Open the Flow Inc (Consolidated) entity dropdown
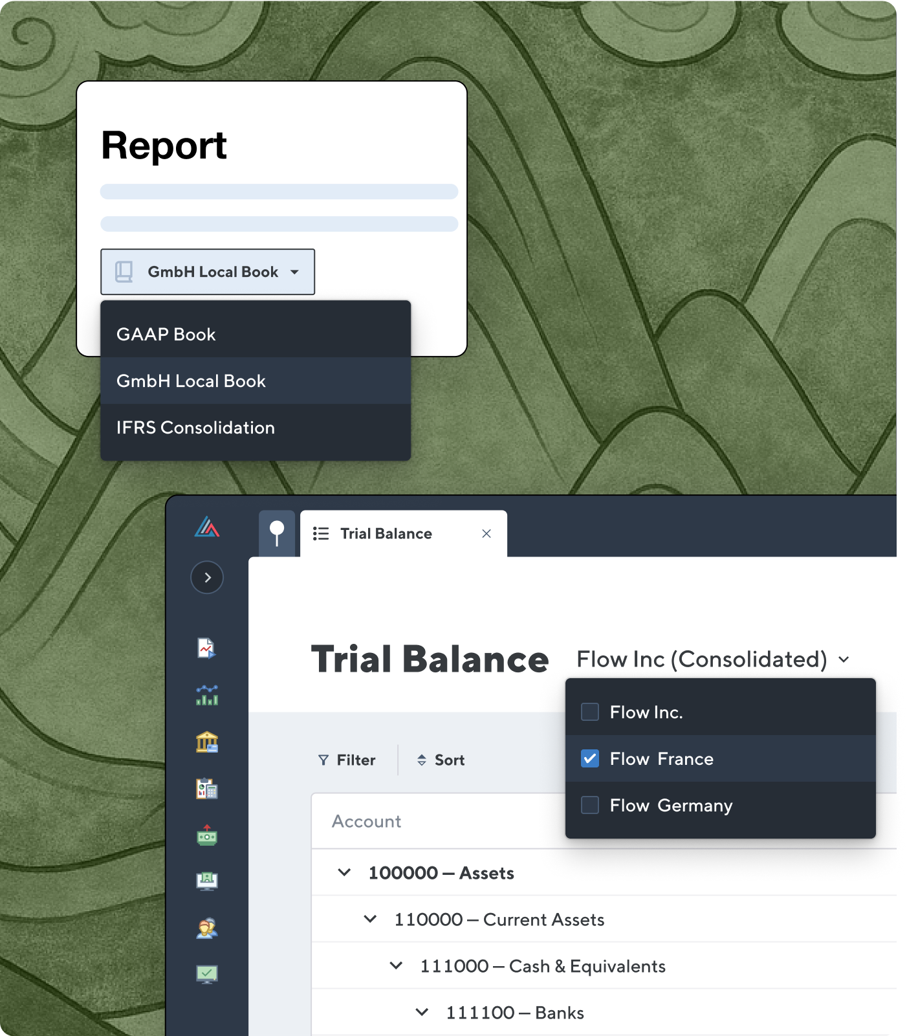This screenshot has width=907, height=1036. pos(713,659)
